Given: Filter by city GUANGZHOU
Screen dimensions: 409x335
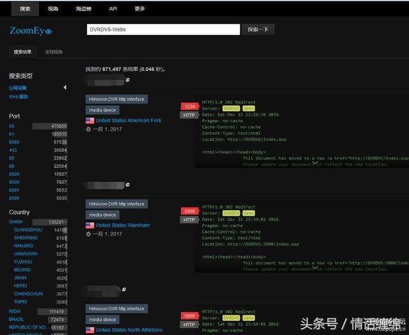Looking at the screenshot, I should click(28, 230).
